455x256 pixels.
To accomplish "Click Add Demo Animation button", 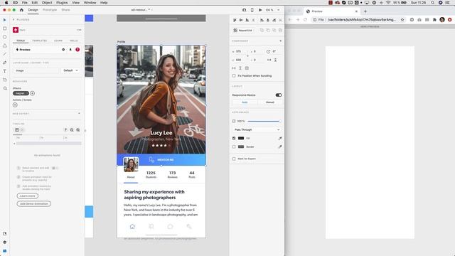I will 34,204.
